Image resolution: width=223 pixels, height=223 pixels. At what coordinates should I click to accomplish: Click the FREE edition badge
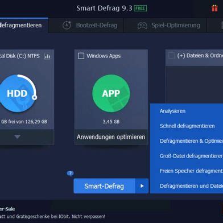pos(141,9)
